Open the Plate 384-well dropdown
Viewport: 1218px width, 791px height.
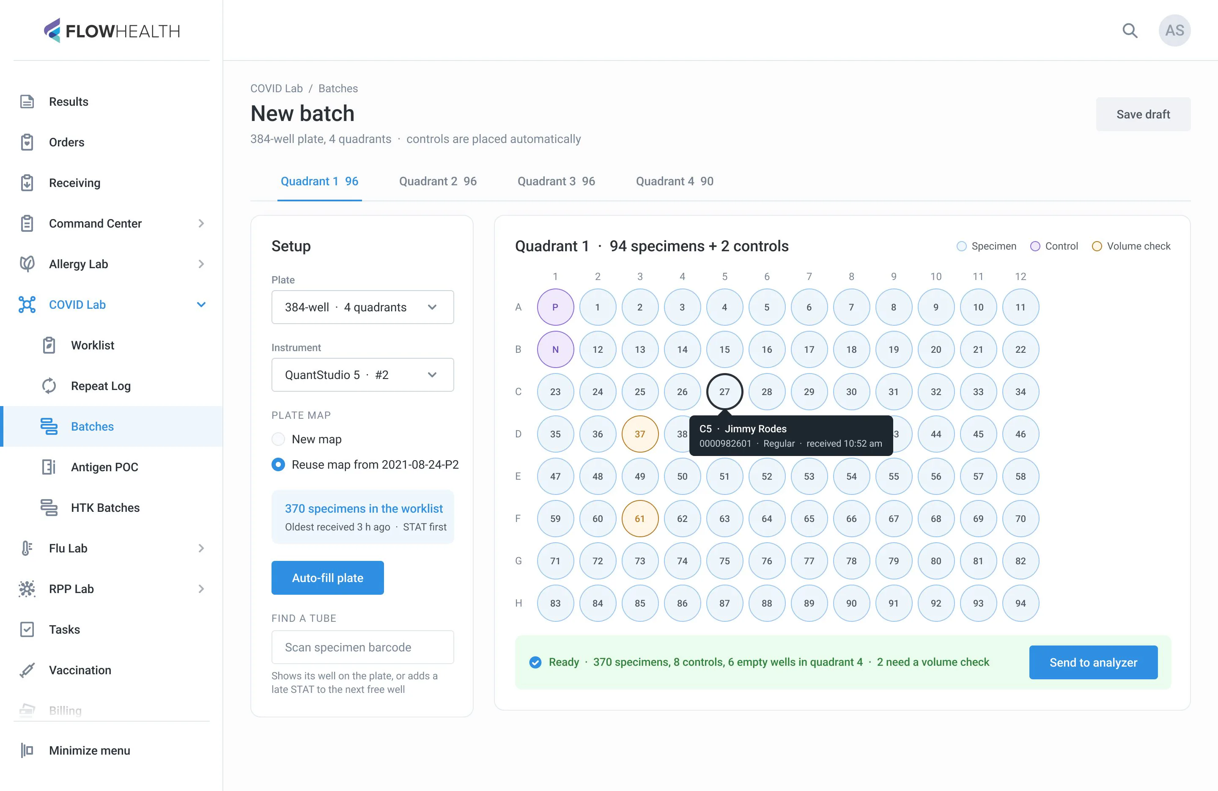(362, 307)
